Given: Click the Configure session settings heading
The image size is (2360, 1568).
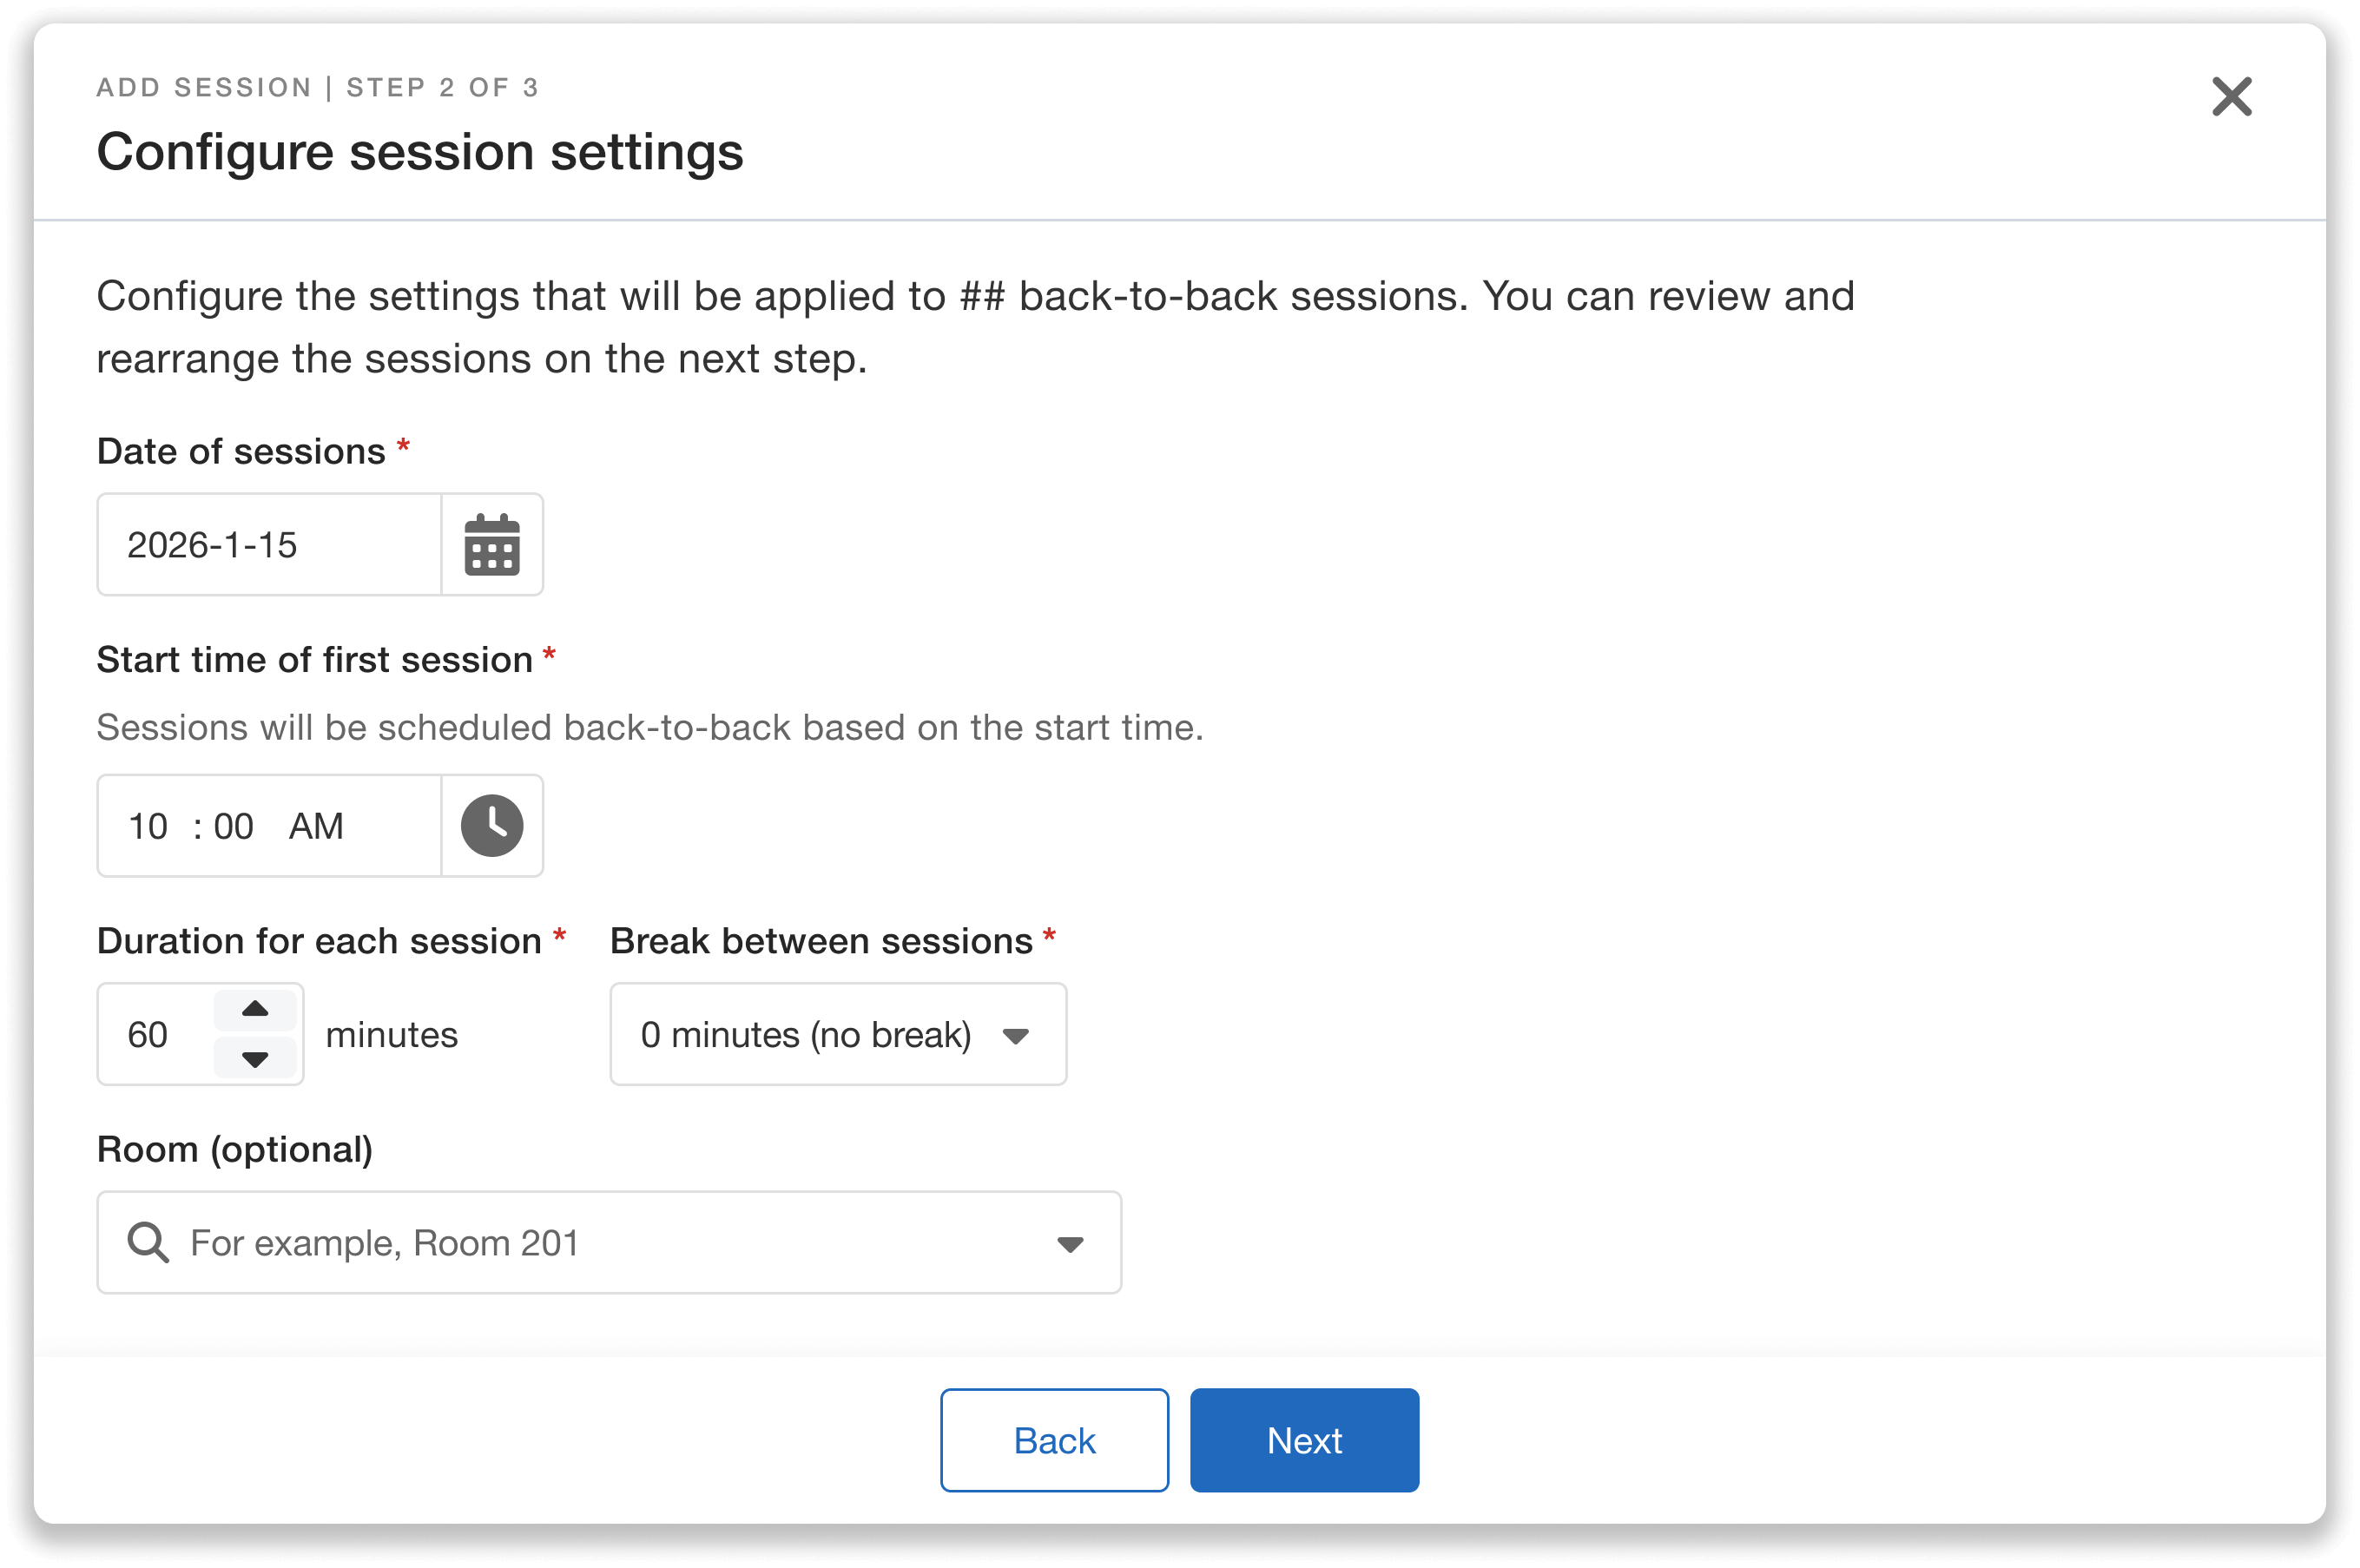Looking at the screenshot, I should click(420, 152).
